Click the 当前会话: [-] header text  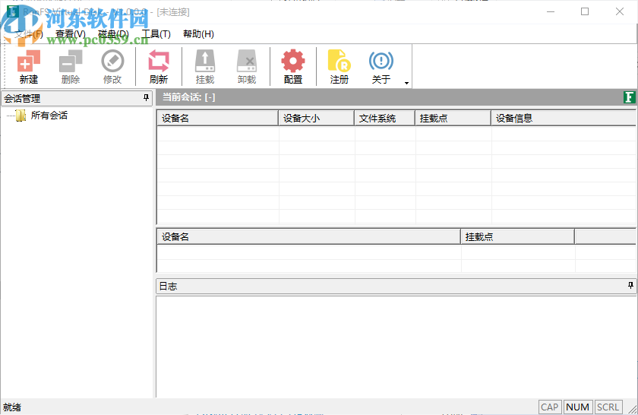[189, 97]
